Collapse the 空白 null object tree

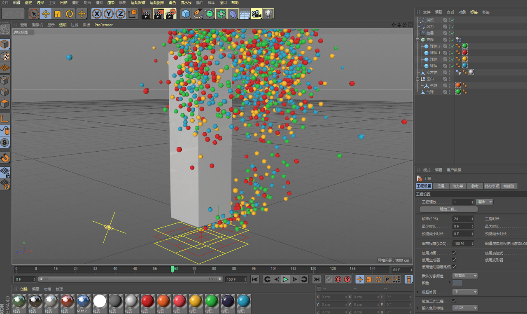pos(417,79)
